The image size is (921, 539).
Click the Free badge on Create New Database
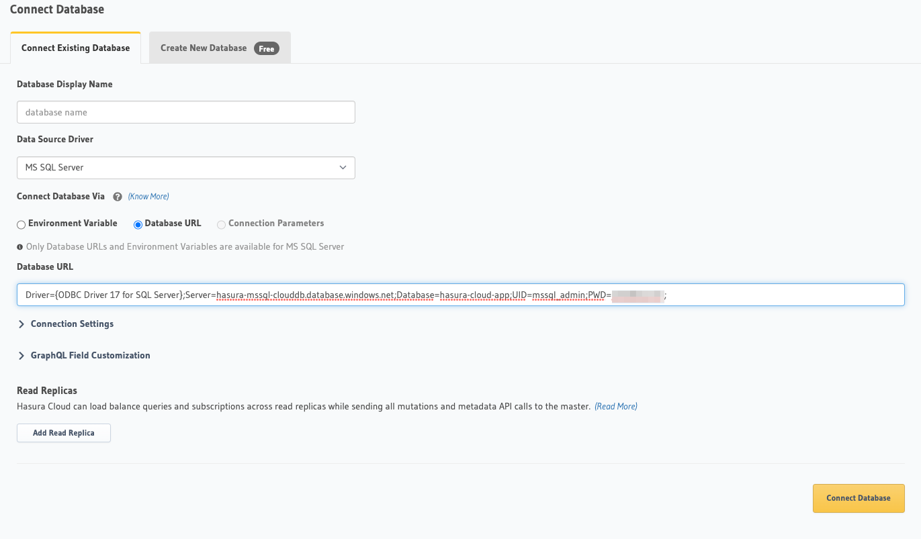267,48
